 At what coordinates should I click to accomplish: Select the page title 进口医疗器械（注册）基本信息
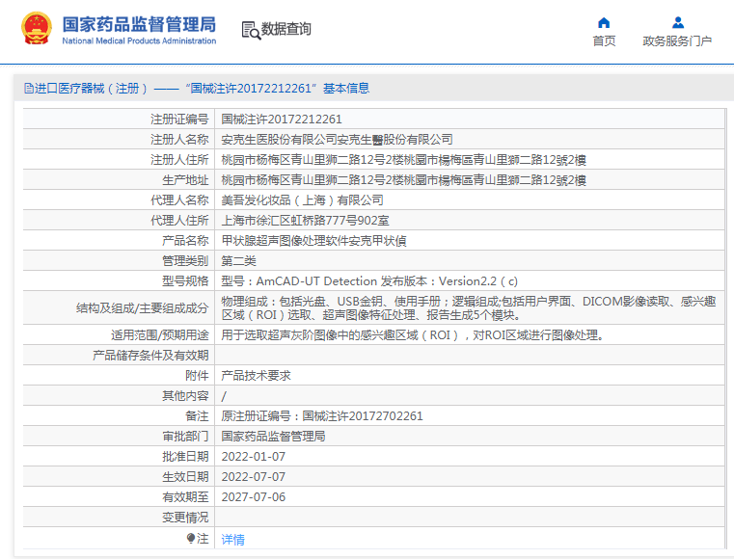[197, 88]
